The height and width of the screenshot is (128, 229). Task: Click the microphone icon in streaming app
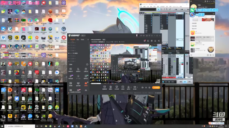click(128, 87)
